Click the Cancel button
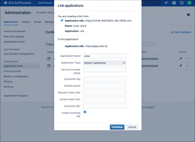Image resolution: width=195 pixels, height=142 pixels. click(x=132, y=127)
